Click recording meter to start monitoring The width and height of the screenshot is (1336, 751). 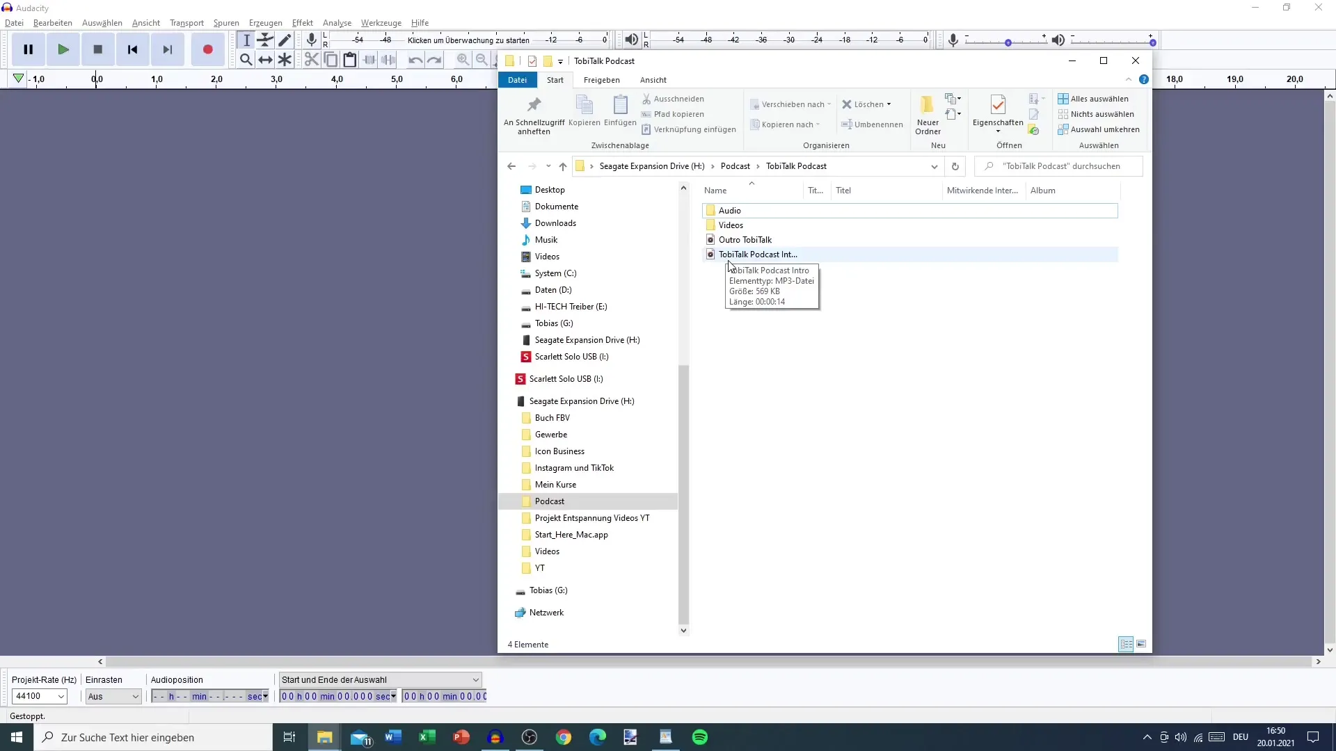pyautogui.click(x=468, y=40)
